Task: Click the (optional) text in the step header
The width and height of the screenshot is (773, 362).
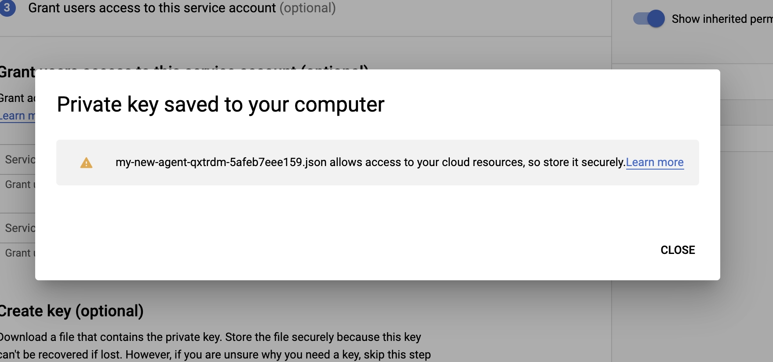Action: click(x=308, y=8)
